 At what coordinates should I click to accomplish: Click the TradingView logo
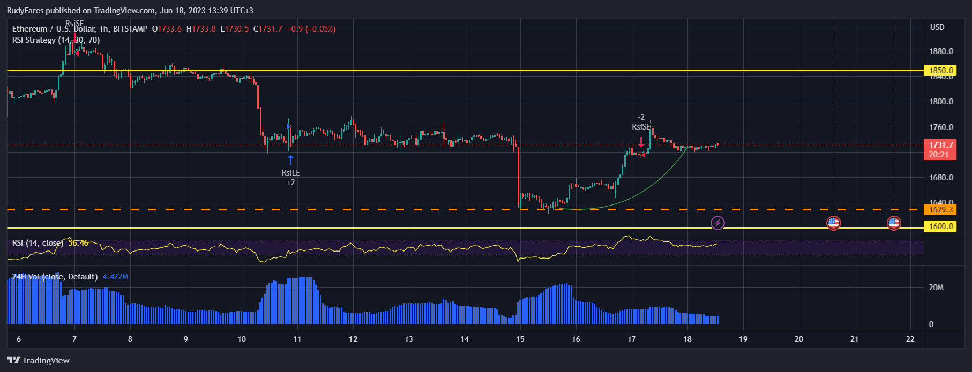click(39, 360)
